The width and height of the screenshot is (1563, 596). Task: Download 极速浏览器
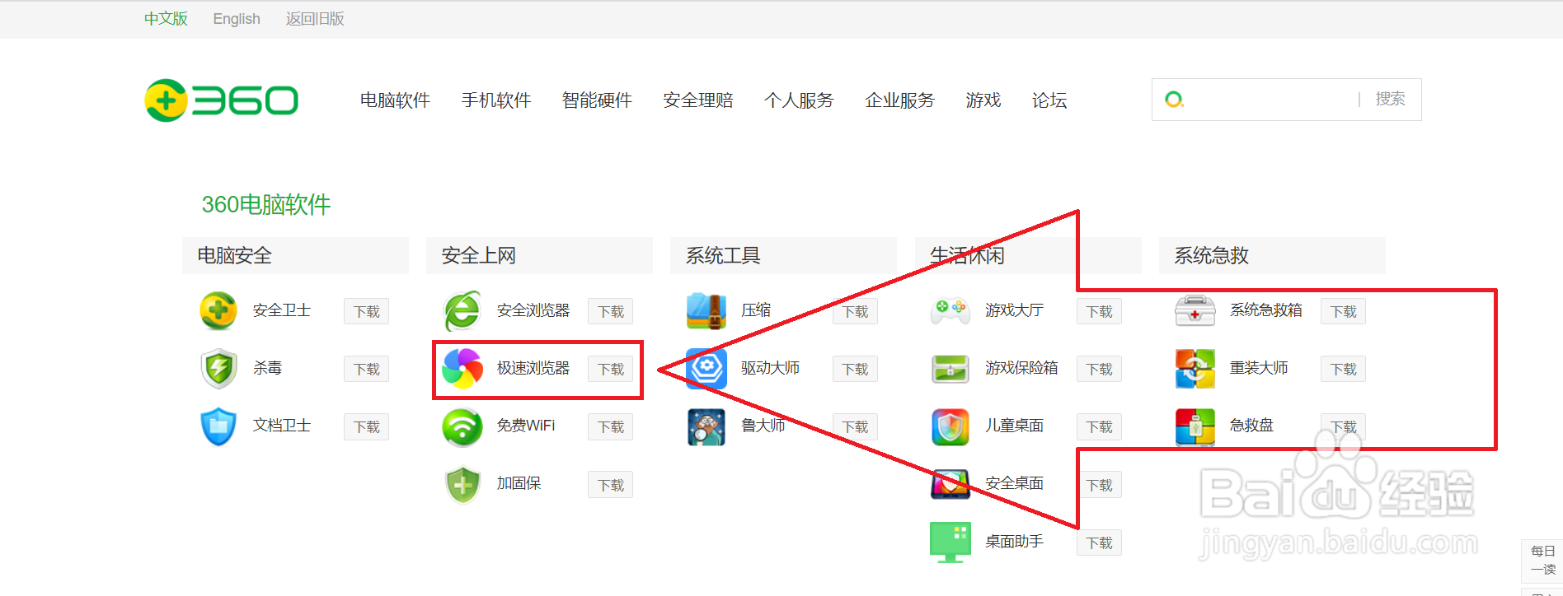[610, 369]
